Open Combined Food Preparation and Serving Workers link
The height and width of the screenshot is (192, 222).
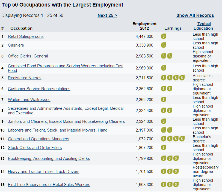[66, 68]
